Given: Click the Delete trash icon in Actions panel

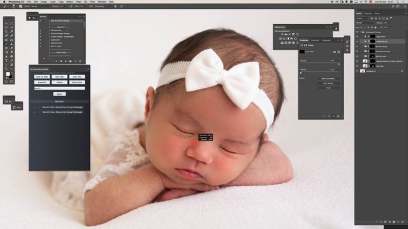Looking at the screenshot, I should 80,61.
